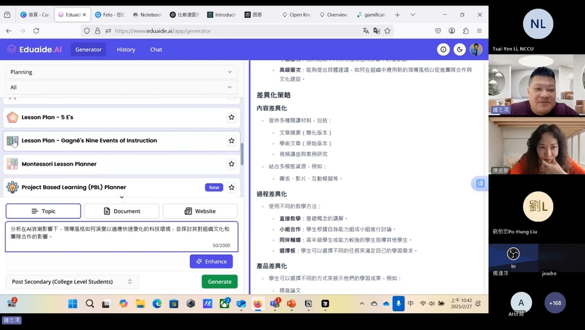Open the Firefox hamburger menu
The width and height of the screenshot is (585, 330).
pos(479,31)
